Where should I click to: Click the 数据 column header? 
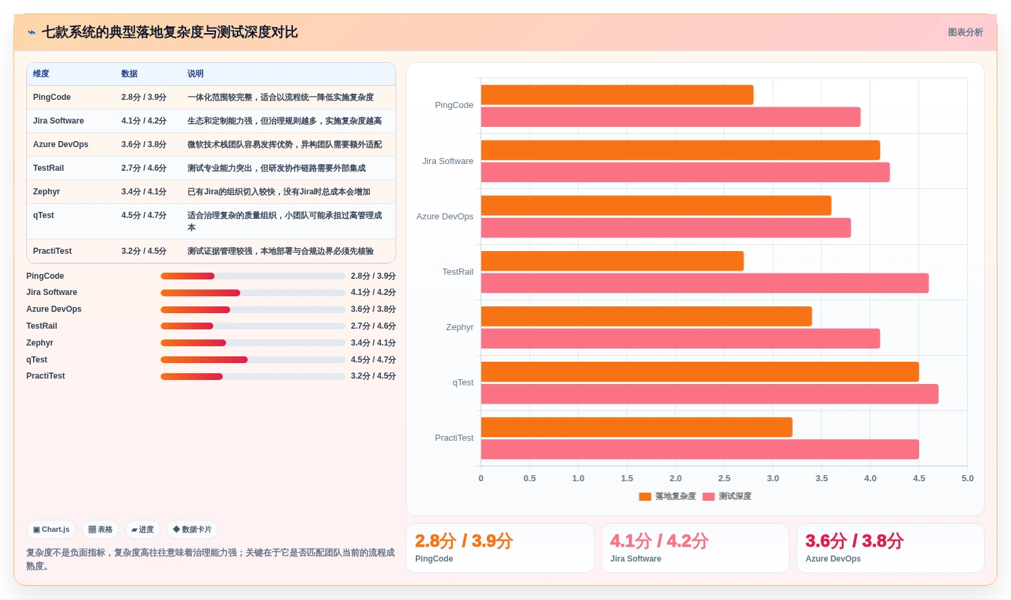click(x=130, y=74)
